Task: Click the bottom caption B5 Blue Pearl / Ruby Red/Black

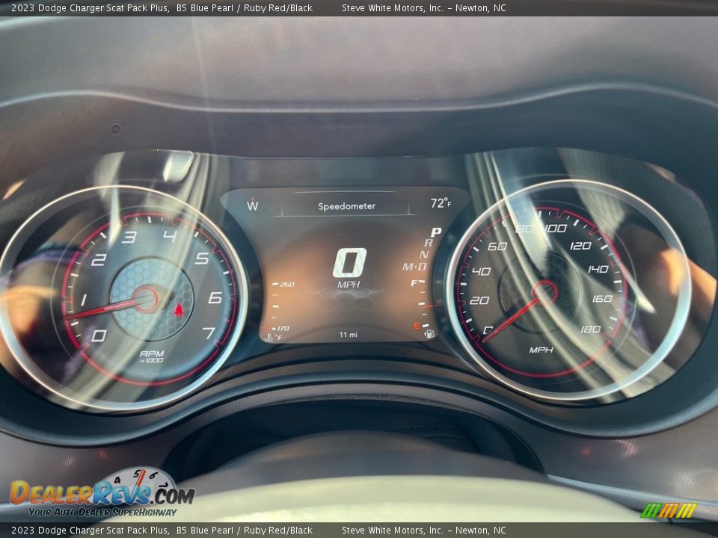Action: coord(244,531)
